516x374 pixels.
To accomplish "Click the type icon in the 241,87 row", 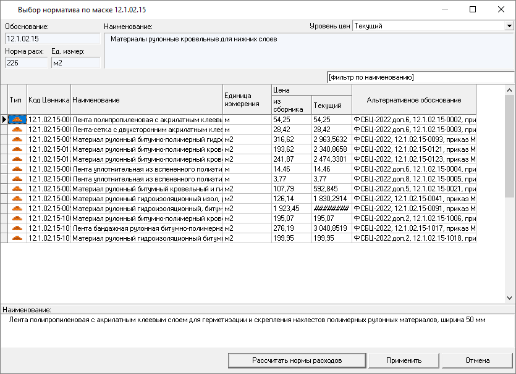I will click(18, 159).
